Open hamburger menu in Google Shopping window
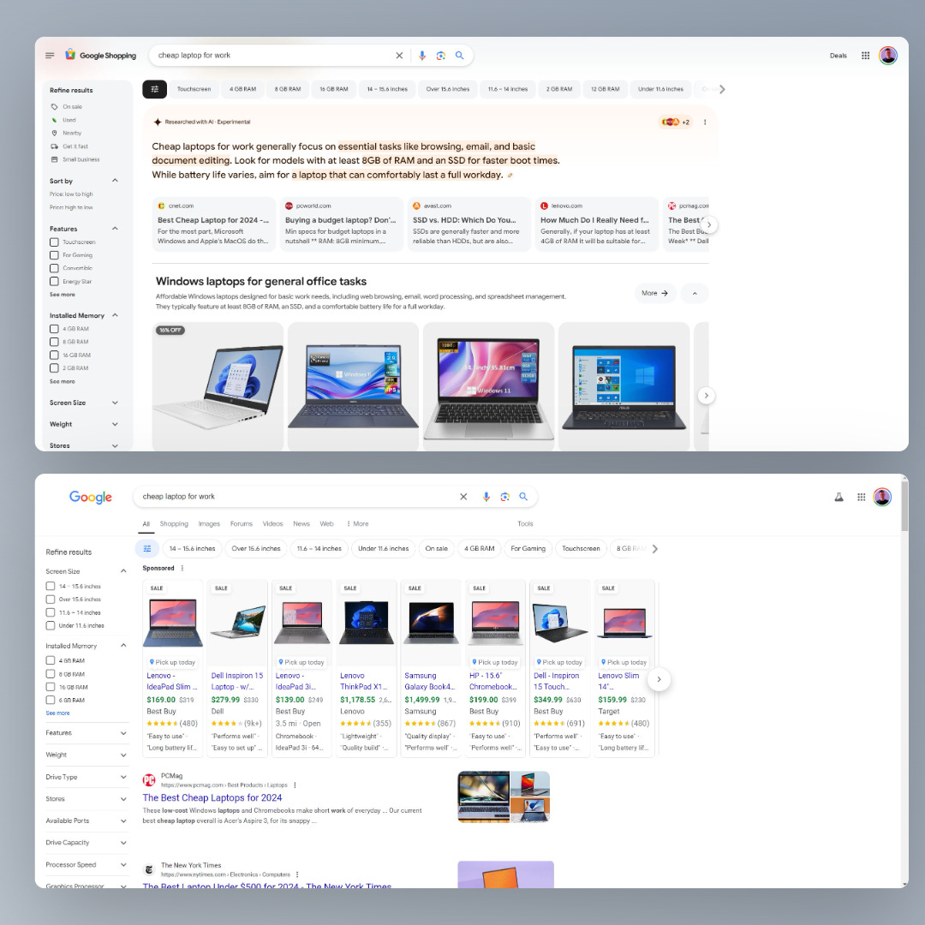Screen dimensions: 925x925 click(50, 56)
